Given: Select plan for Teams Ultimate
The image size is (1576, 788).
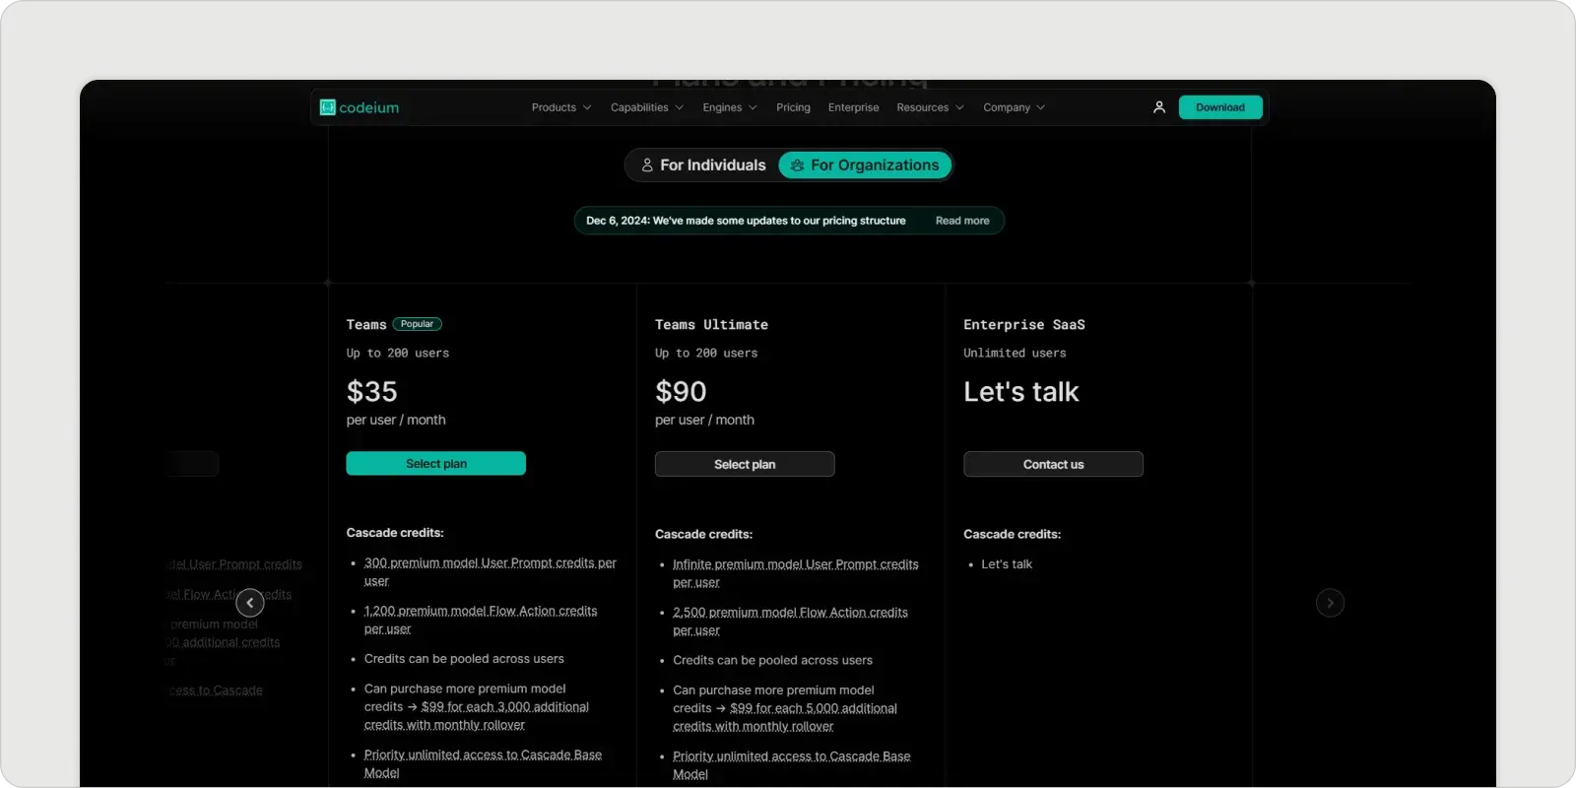Looking at the screenshot, I should [x=744, y=465].
